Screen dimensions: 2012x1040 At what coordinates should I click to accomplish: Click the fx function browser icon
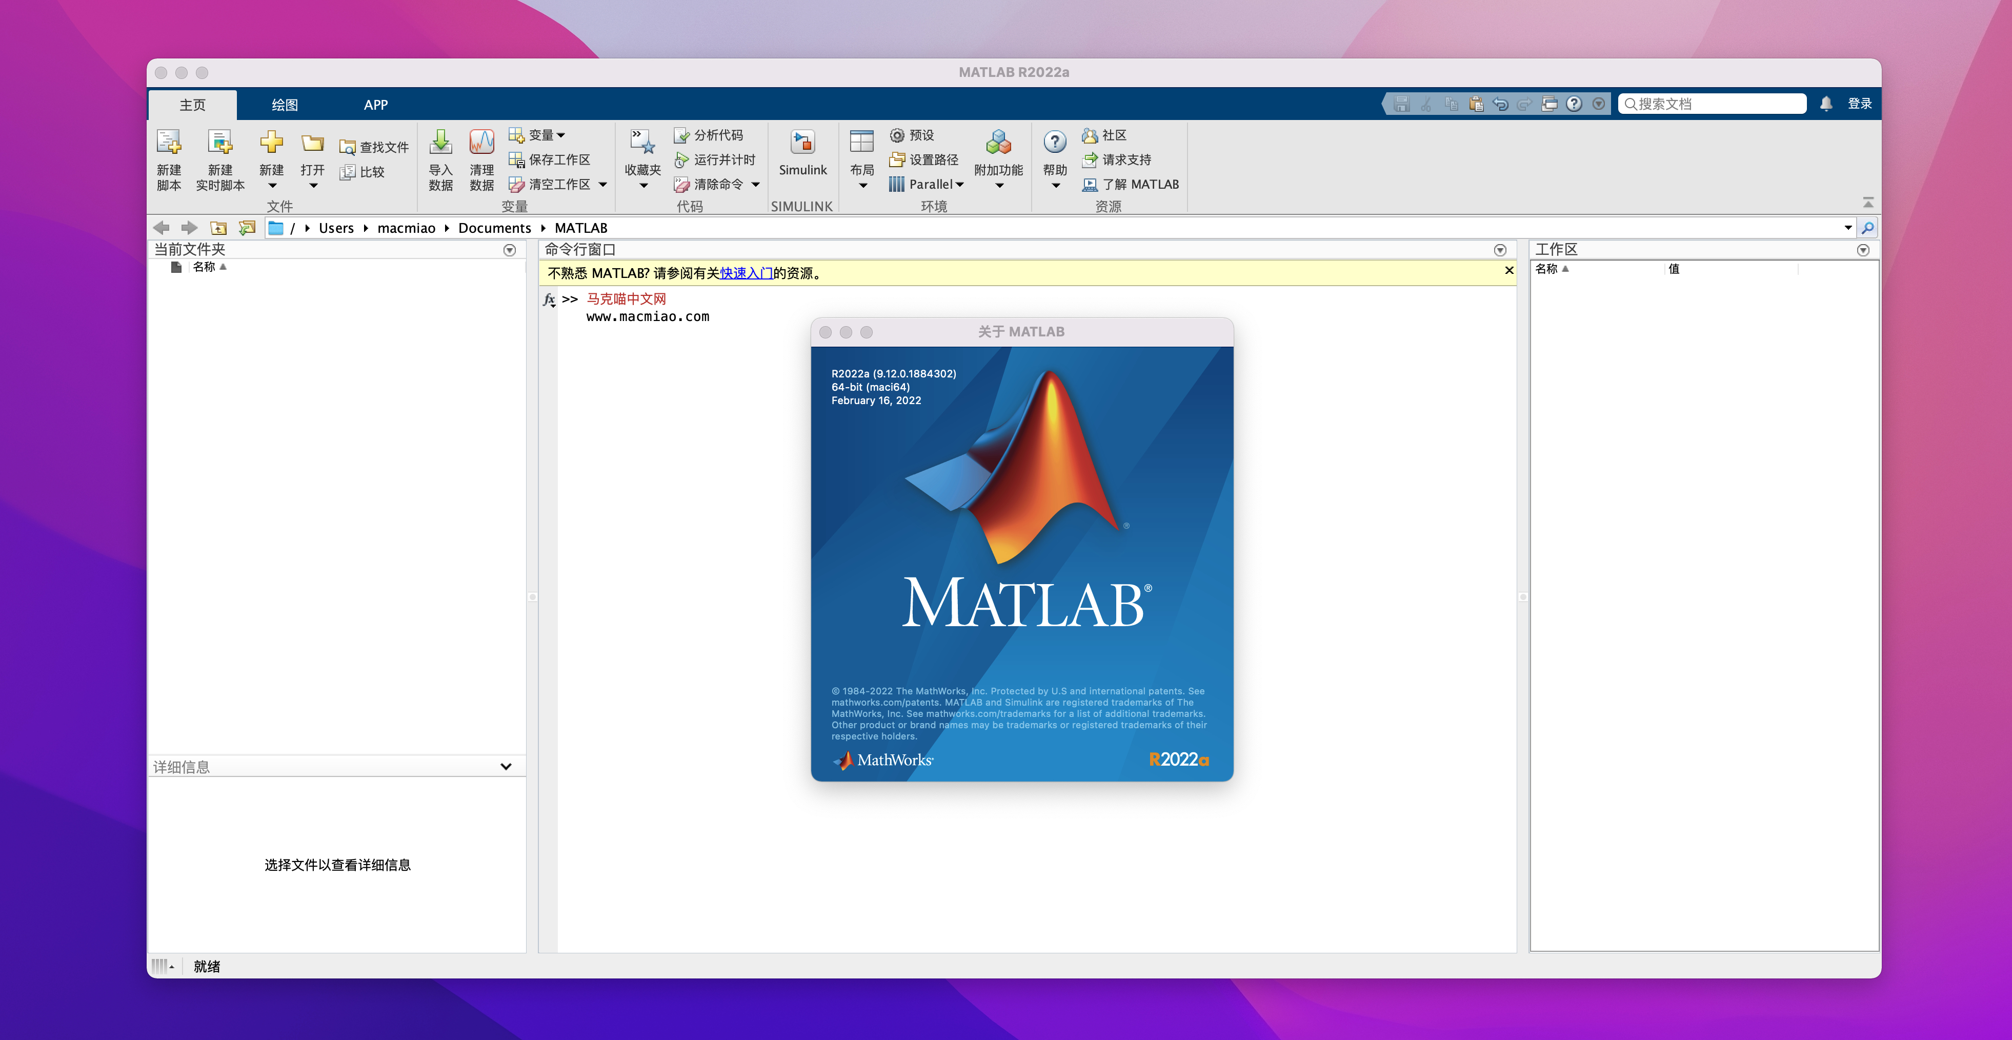549,299
